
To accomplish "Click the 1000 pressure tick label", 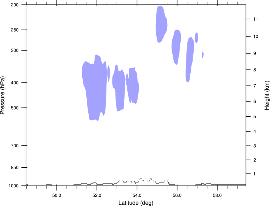I will click(x=13, y=186).
